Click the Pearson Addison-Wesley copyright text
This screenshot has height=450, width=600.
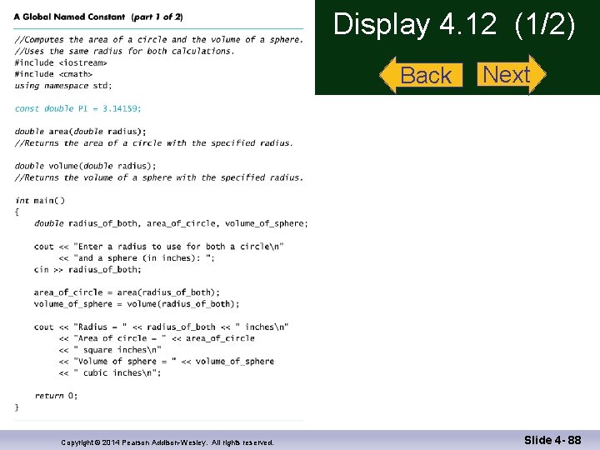coord(167,442)
